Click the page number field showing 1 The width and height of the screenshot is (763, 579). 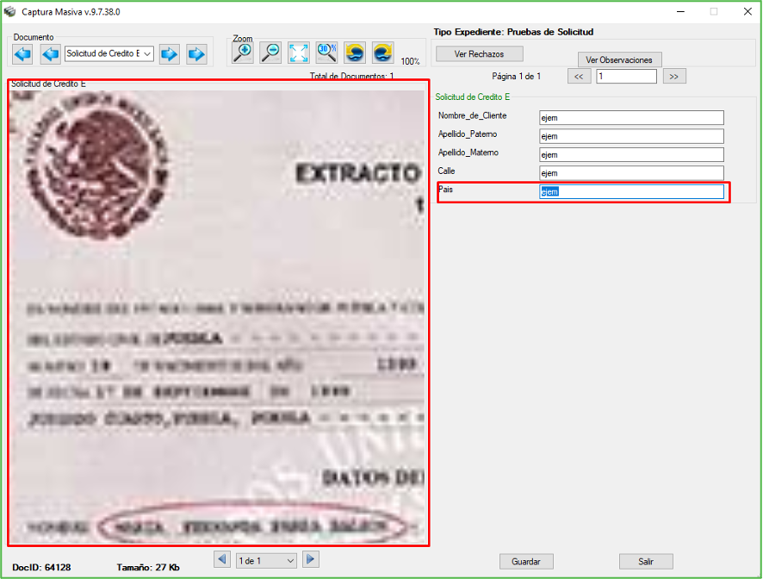click(x=626, y=77)
